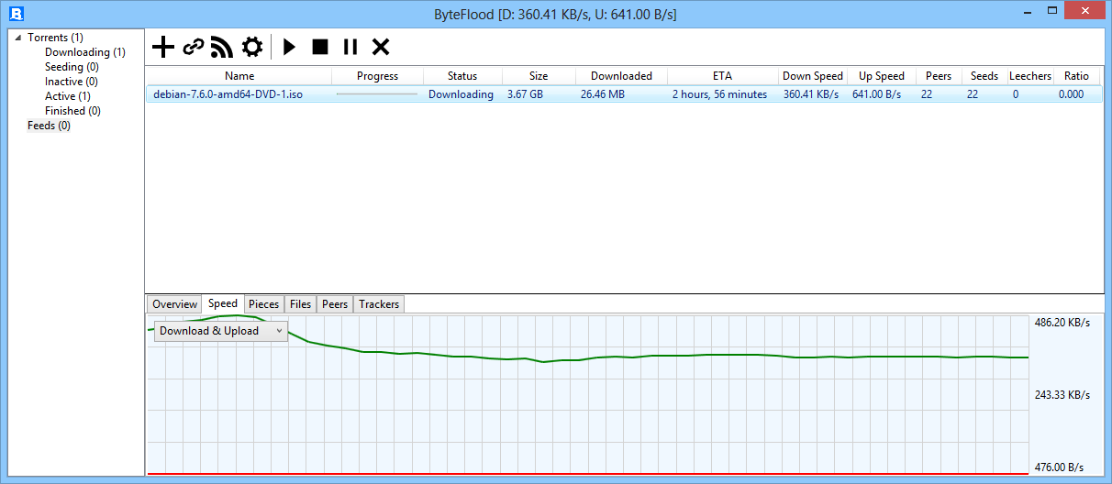The width and height of the screenshot is (1112, 484).
Task: Stop the torrent with square icon
Action: click(320, 47)
